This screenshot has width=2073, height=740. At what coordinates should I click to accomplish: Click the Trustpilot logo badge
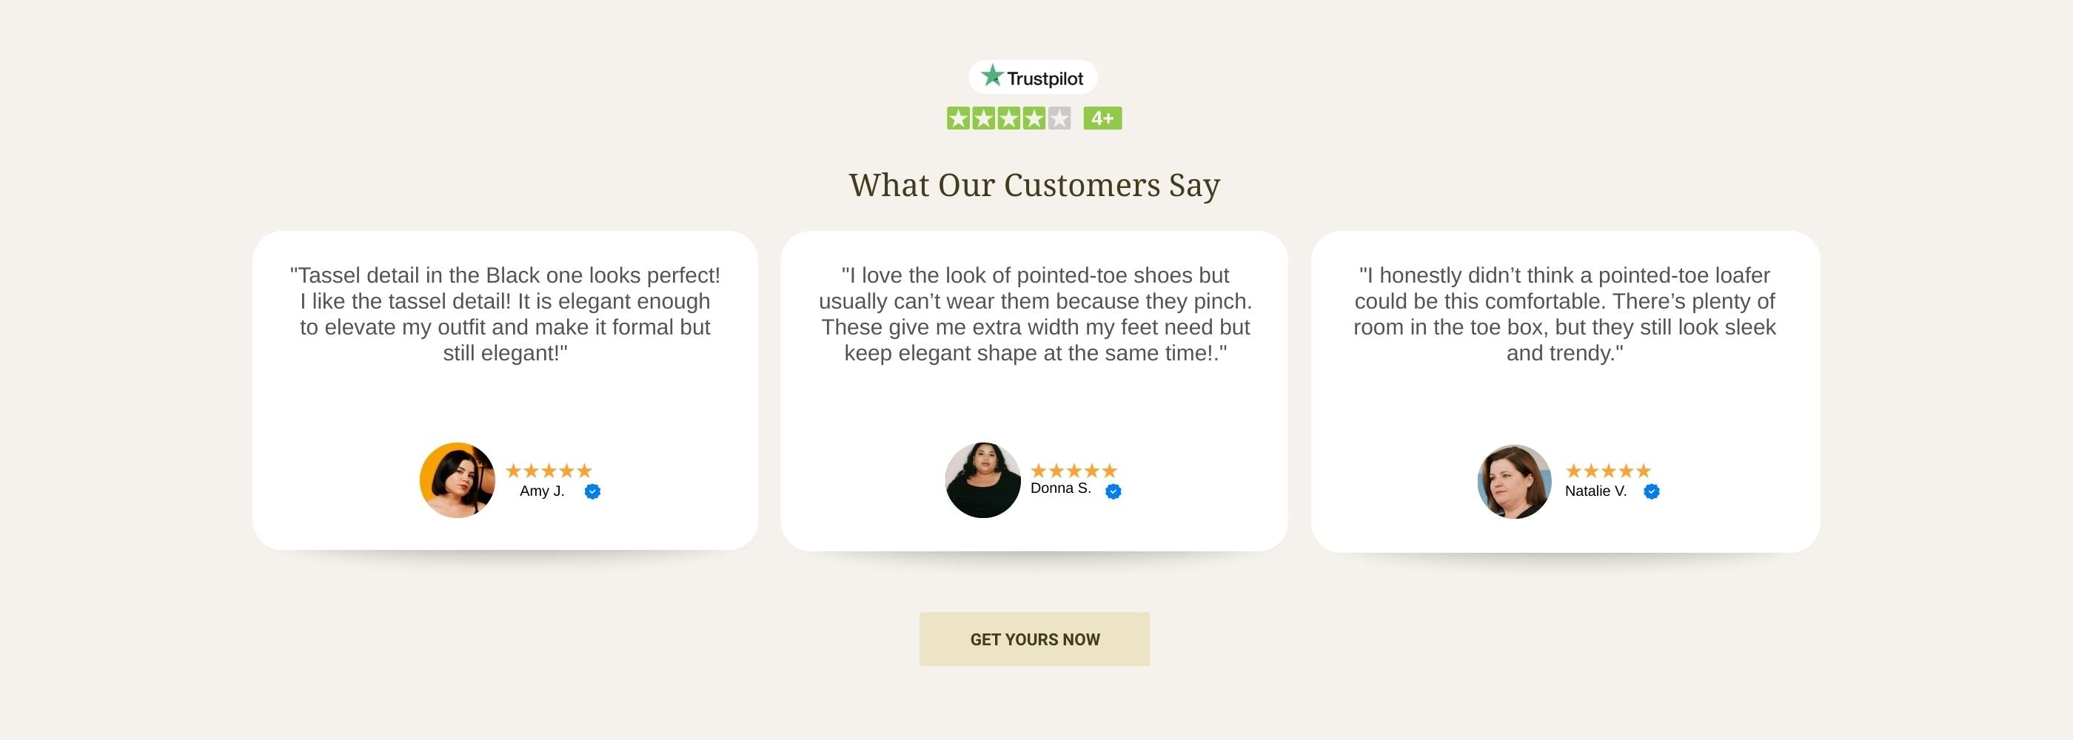coord(1033,77)
